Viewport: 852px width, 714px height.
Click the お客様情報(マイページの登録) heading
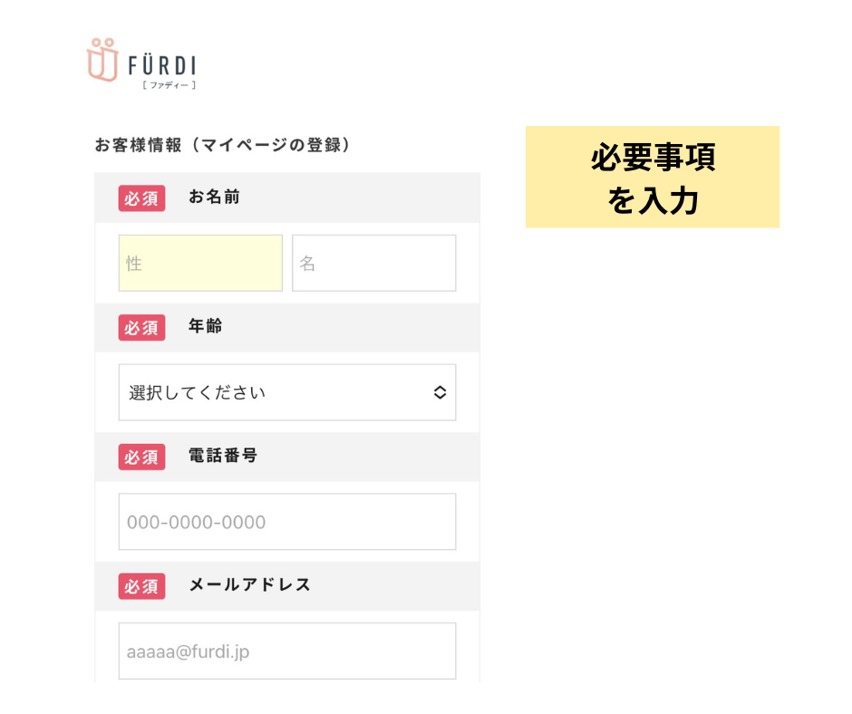click(223, 145)
